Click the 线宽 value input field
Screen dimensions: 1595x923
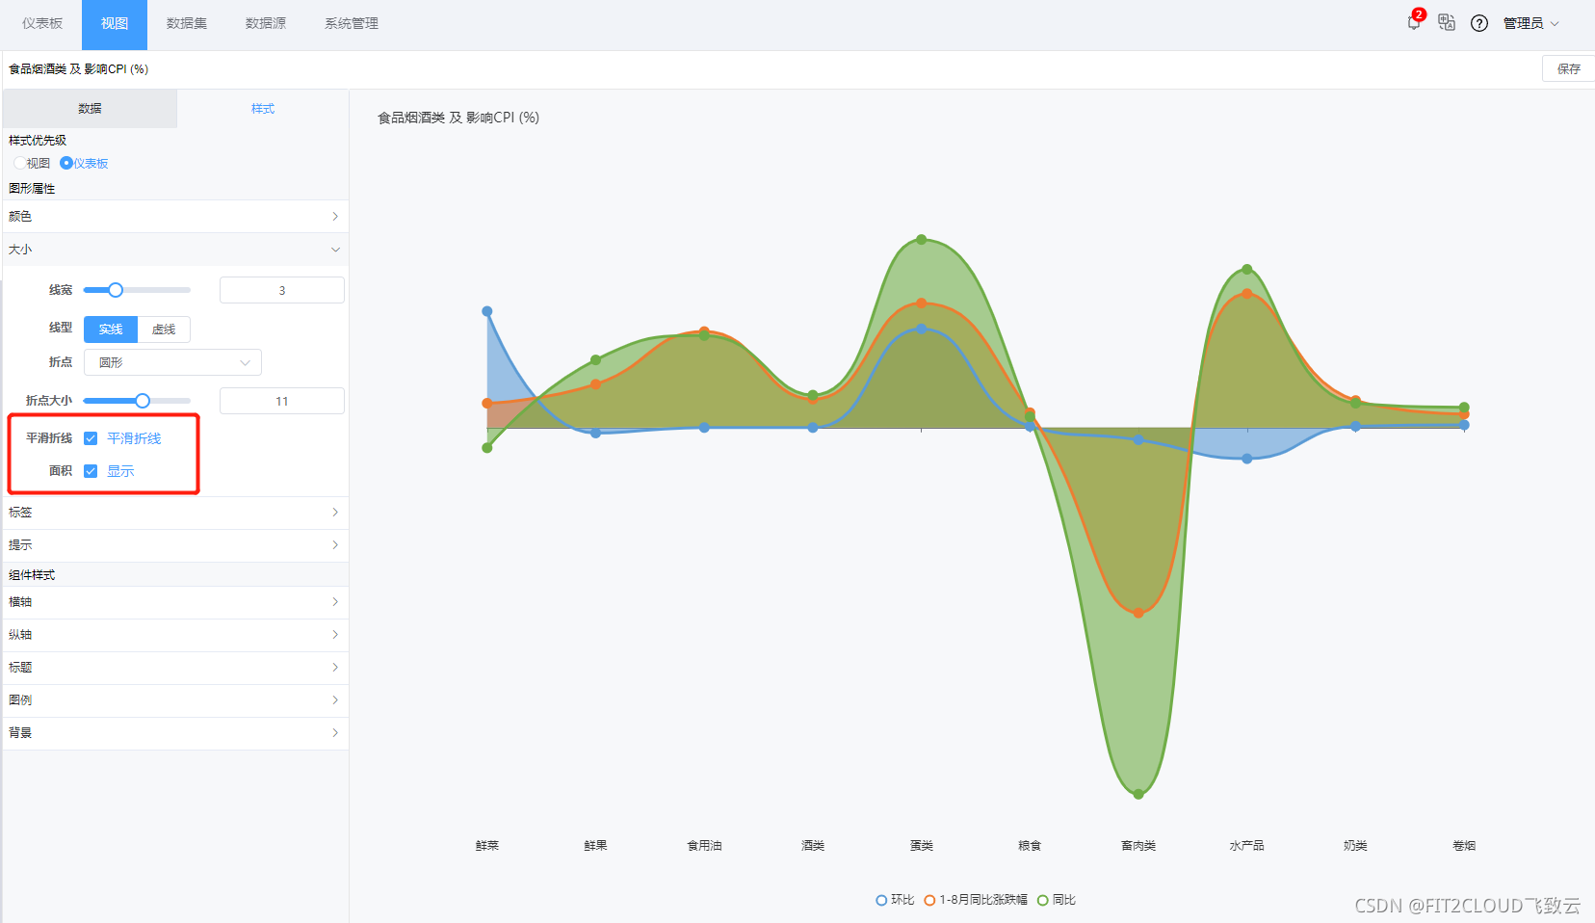(x=282, y=290)
